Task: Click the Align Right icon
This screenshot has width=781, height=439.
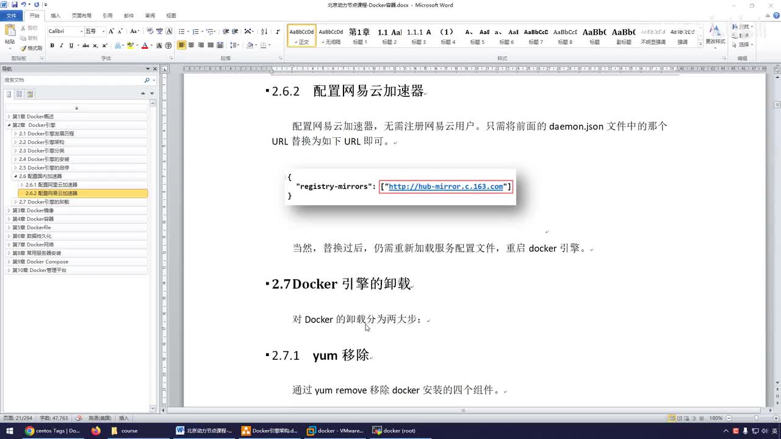Action: pyautogui.click(x=201, y=45)
